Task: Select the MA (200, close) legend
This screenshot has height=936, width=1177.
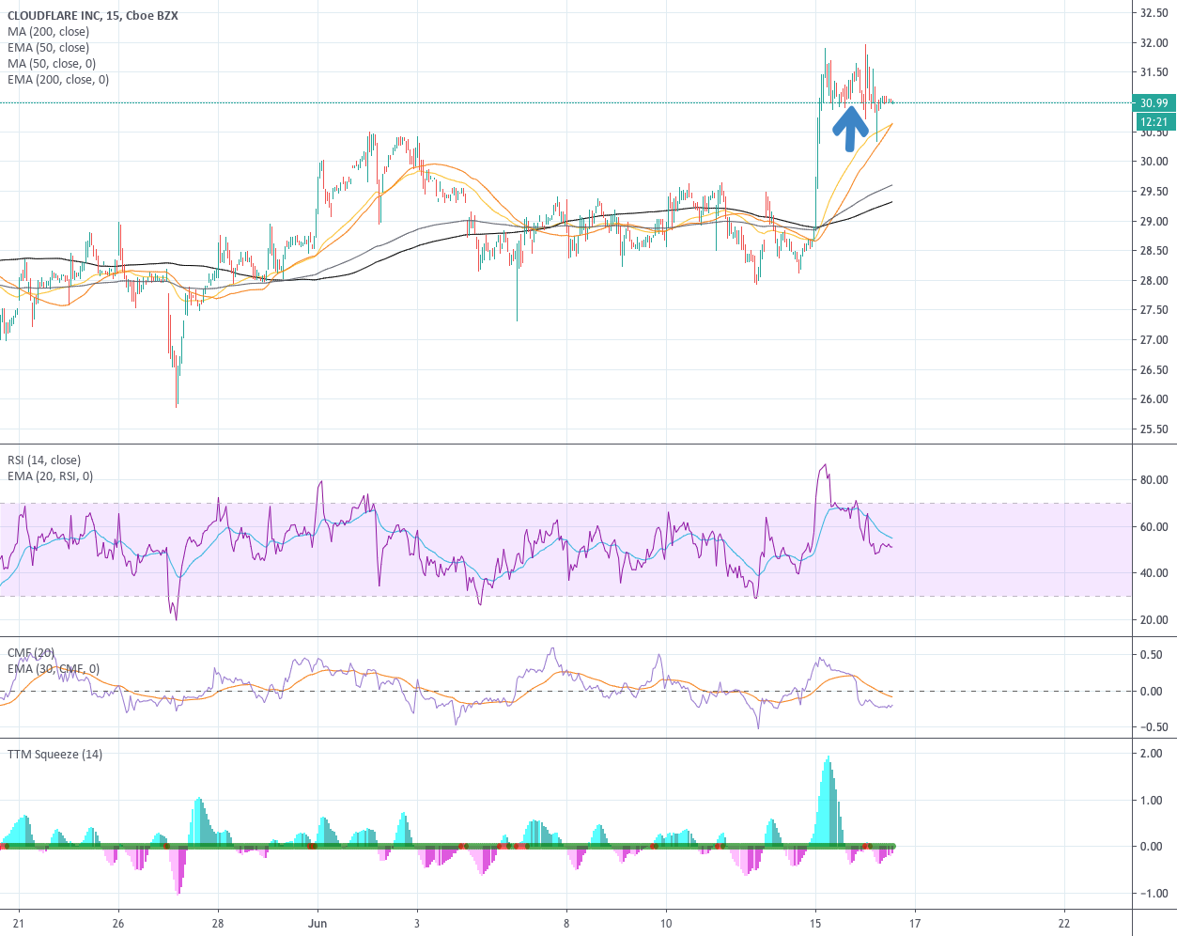Action: coord(49,32)
